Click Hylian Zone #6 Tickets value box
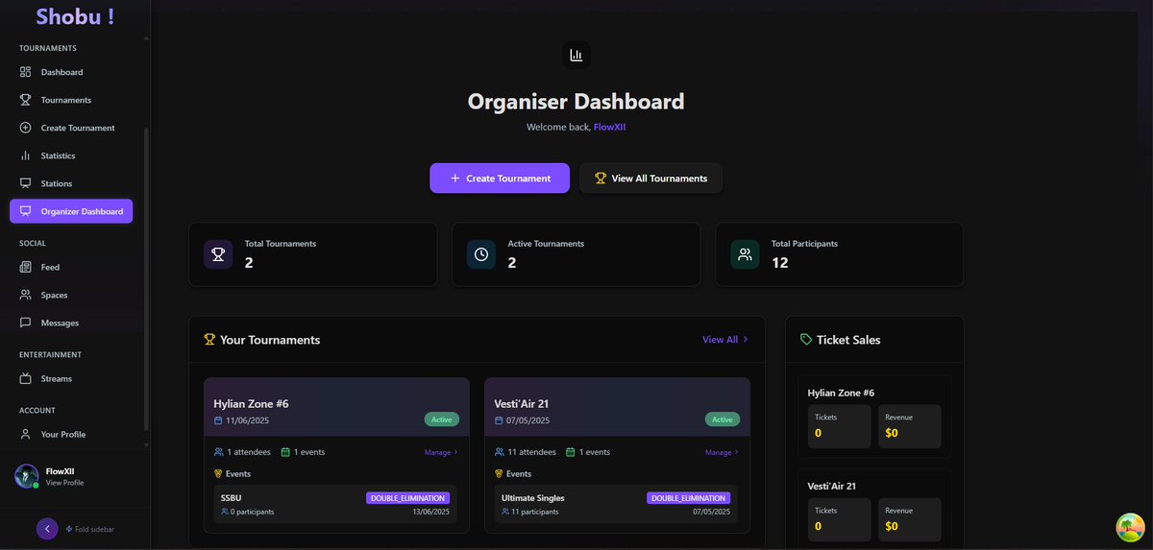This screenshot has width=1153, height=550. [840, 426]
